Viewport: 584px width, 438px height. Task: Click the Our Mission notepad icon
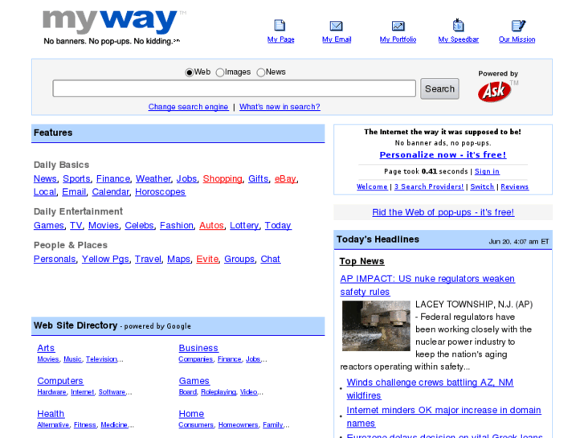[518, 26]
